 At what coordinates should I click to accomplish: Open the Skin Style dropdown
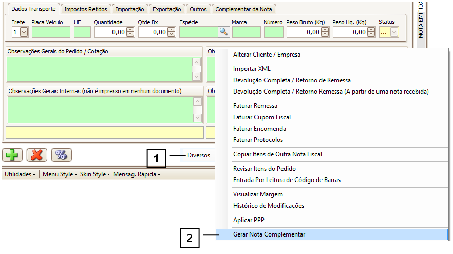[x=96, y=175]
